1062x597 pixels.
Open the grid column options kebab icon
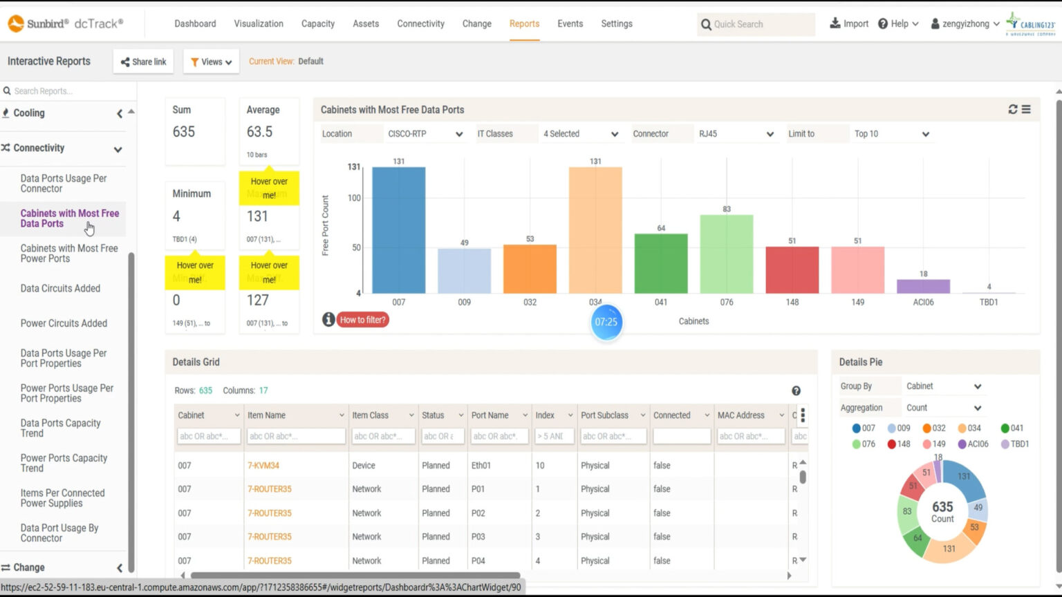coord(803,415)
